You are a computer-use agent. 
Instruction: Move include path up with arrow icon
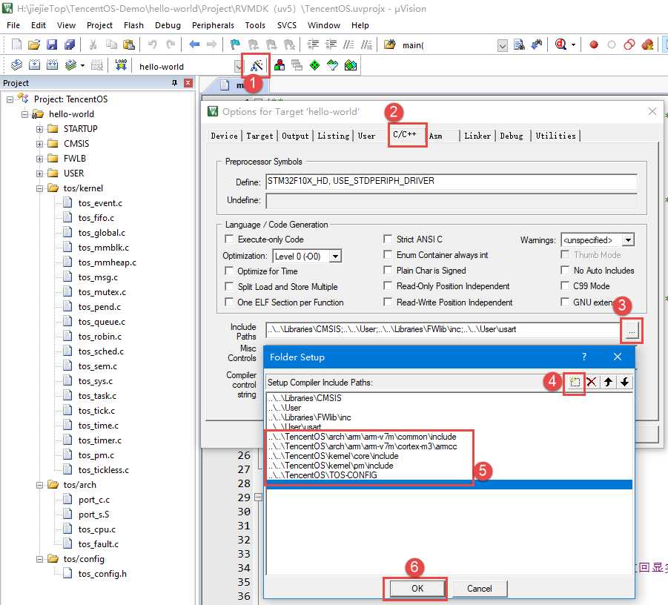pos(608,382)
